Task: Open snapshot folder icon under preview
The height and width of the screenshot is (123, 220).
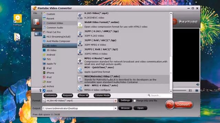Action: [x=197, y=90]
